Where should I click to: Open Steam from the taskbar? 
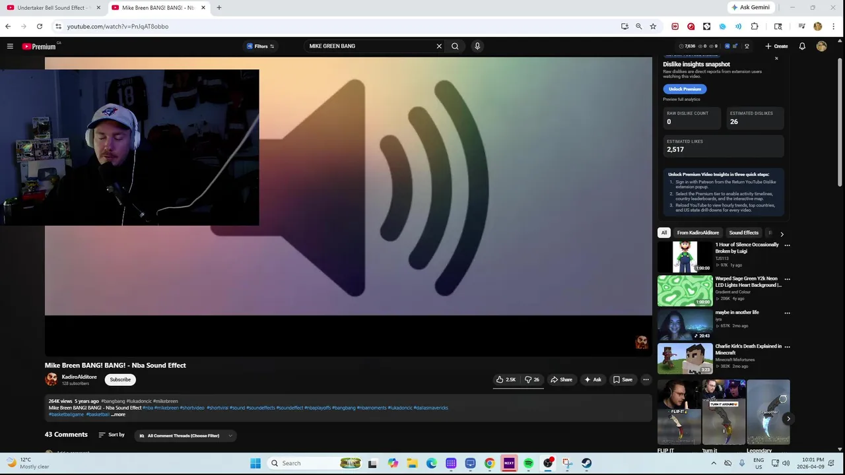586,463
